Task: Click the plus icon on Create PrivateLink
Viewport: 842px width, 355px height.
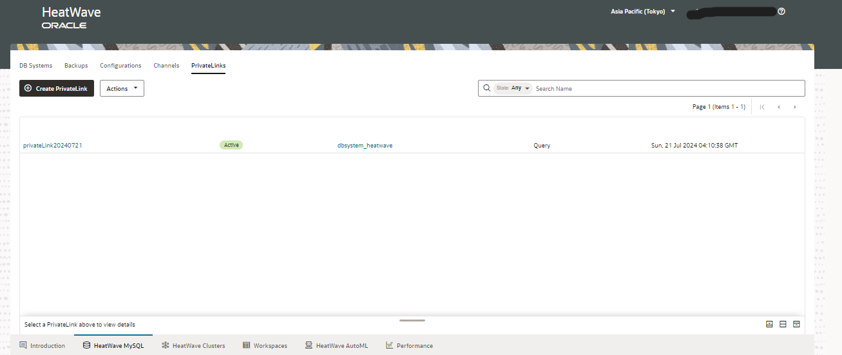Action: pos(28,88)
